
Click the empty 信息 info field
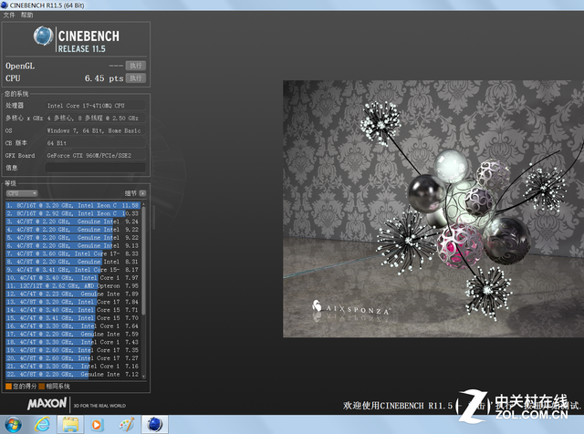96,168
